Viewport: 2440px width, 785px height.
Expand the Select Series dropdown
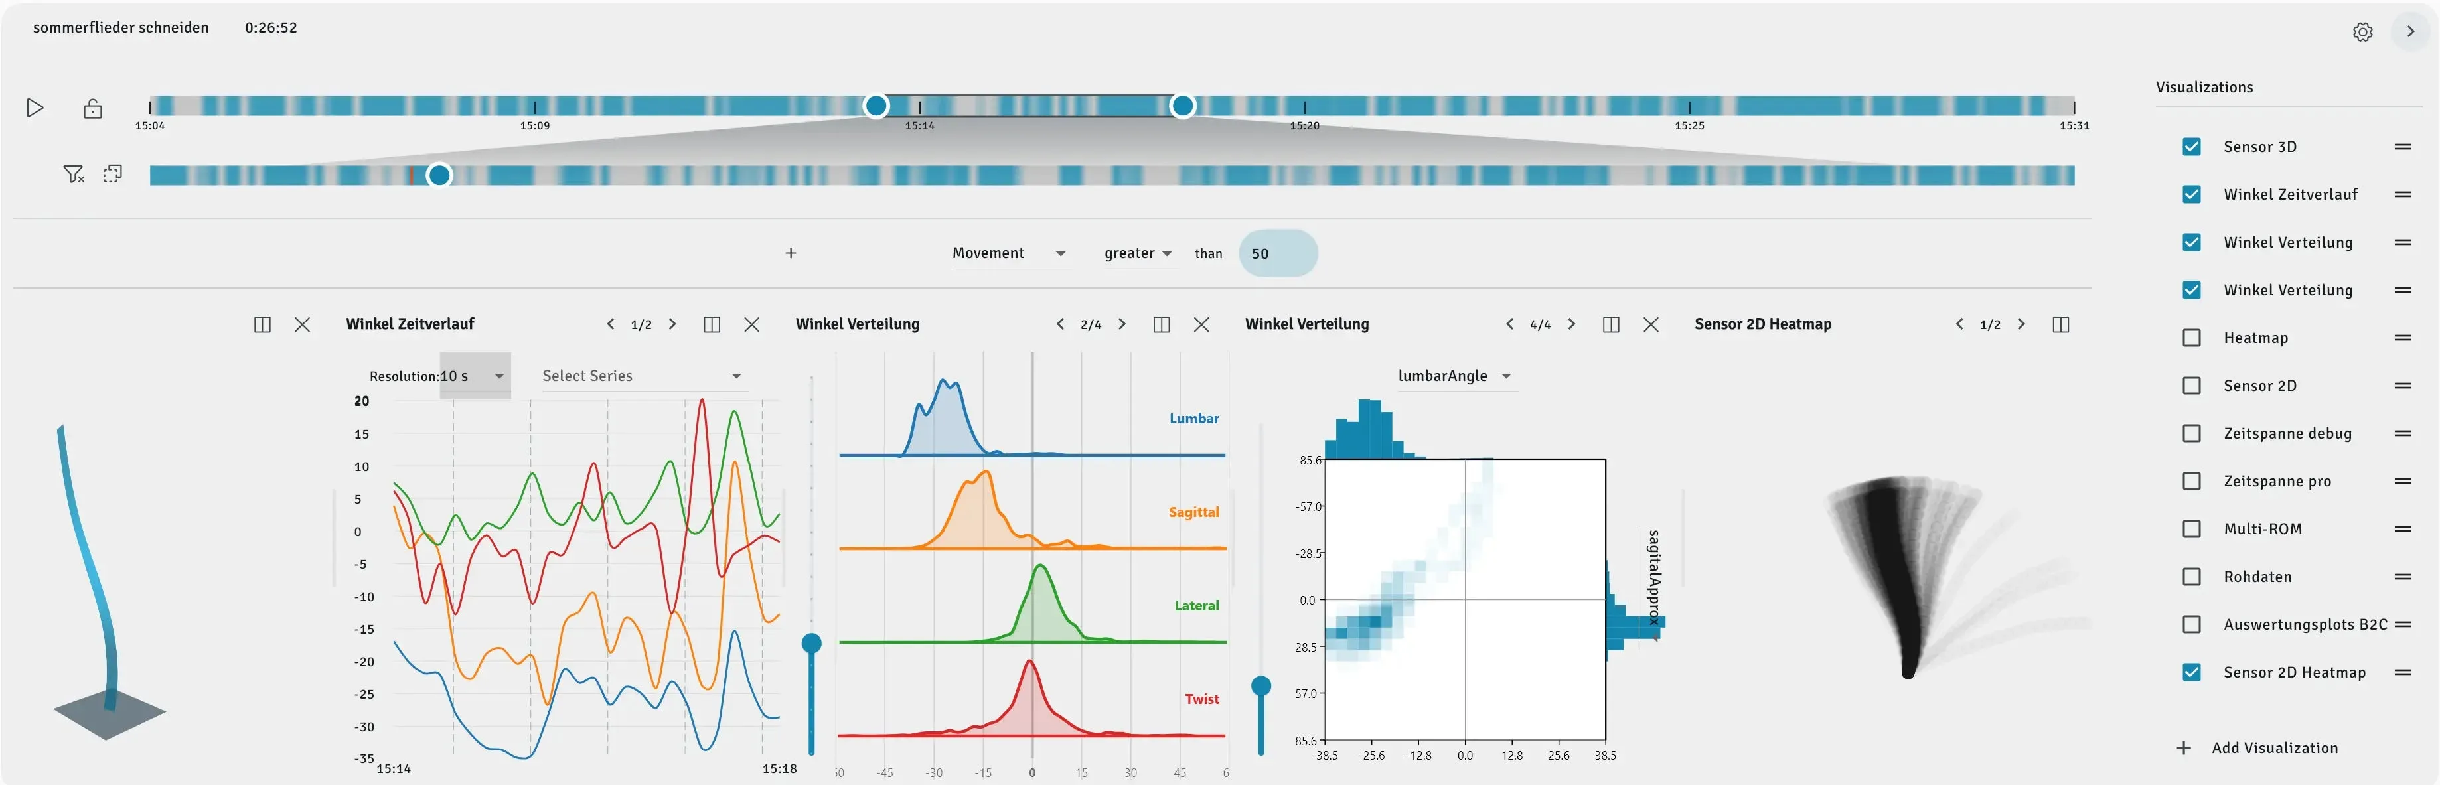point(643,376)
